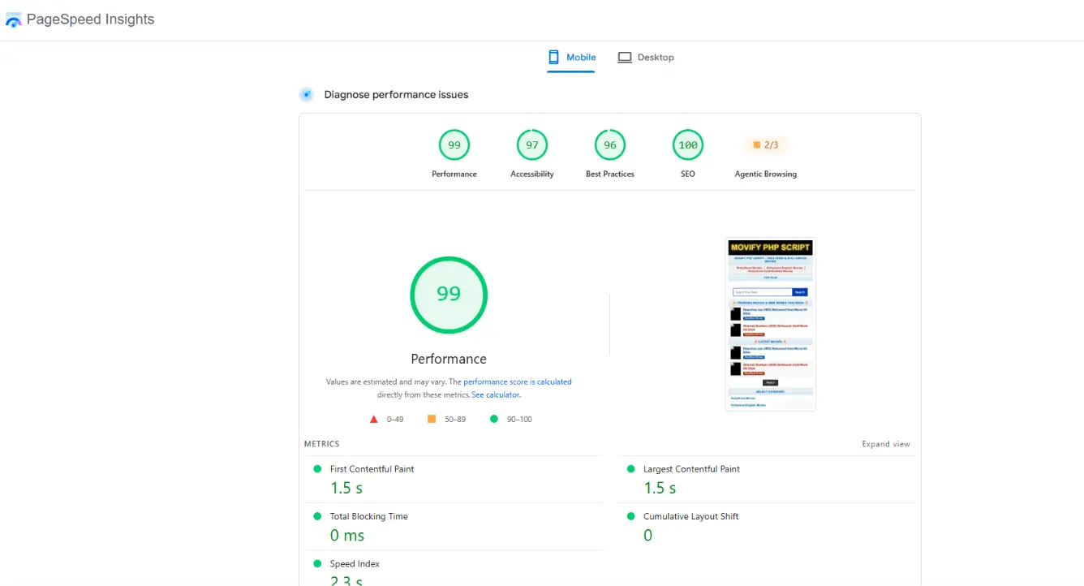Click the Best Practices category label
Screen dimensions: 1084x586
tap(610, 174)
